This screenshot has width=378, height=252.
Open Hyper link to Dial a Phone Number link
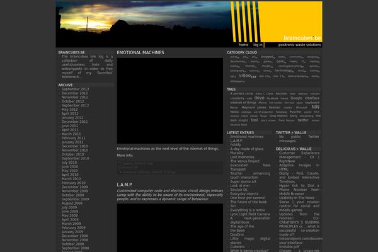pyautogui.click(x=299, y=190)
